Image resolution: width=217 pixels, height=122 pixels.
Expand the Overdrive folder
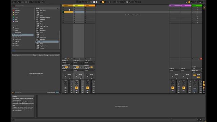pos(36,20)
